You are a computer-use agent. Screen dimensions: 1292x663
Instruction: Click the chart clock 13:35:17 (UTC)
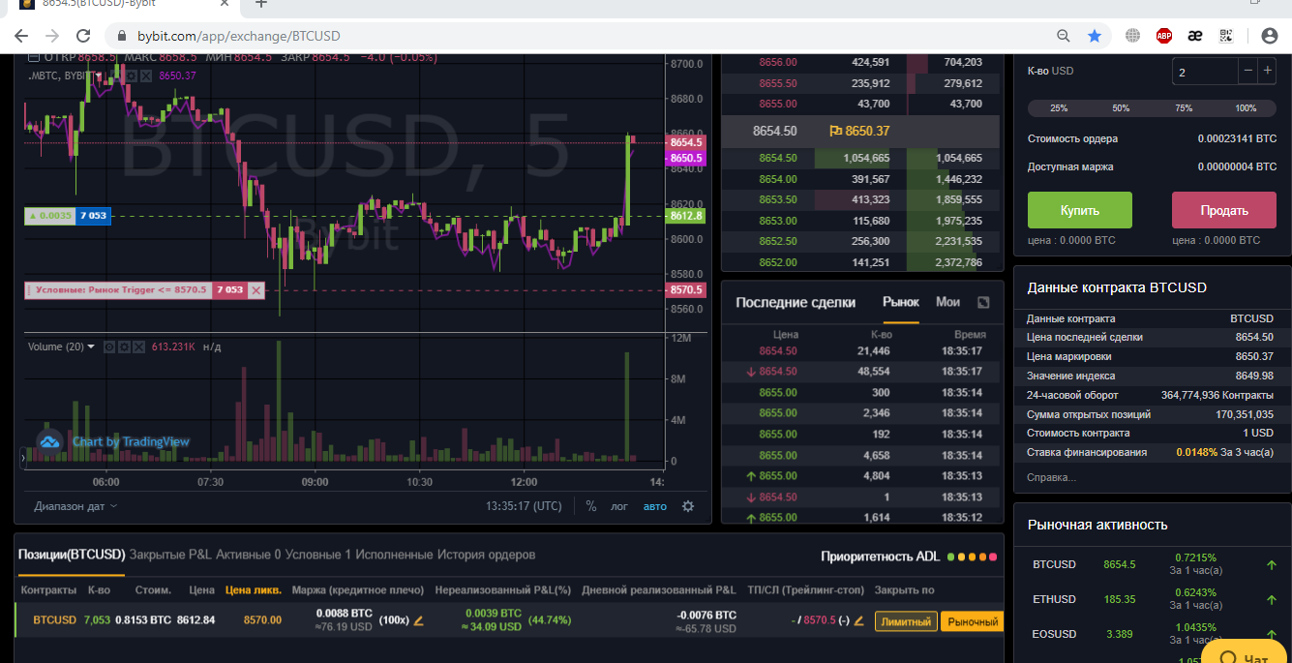point(524,506)
